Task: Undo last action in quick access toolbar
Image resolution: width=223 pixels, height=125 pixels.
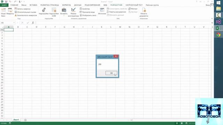Action: [x=10, y=1]
